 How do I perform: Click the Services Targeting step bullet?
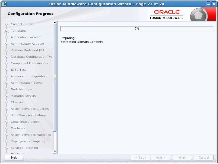(7, 148)
